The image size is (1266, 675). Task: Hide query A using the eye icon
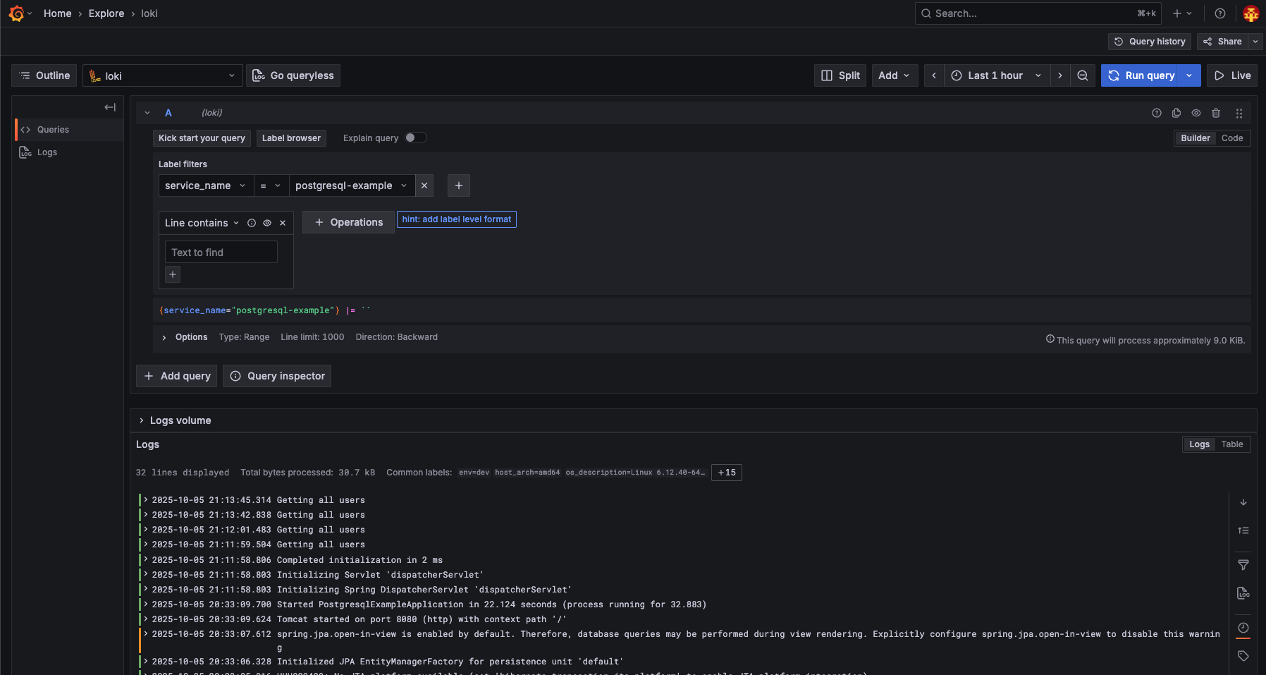(1196, 113)
